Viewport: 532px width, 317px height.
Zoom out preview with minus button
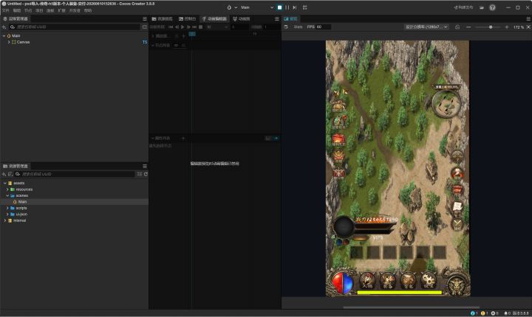(468, 27)
